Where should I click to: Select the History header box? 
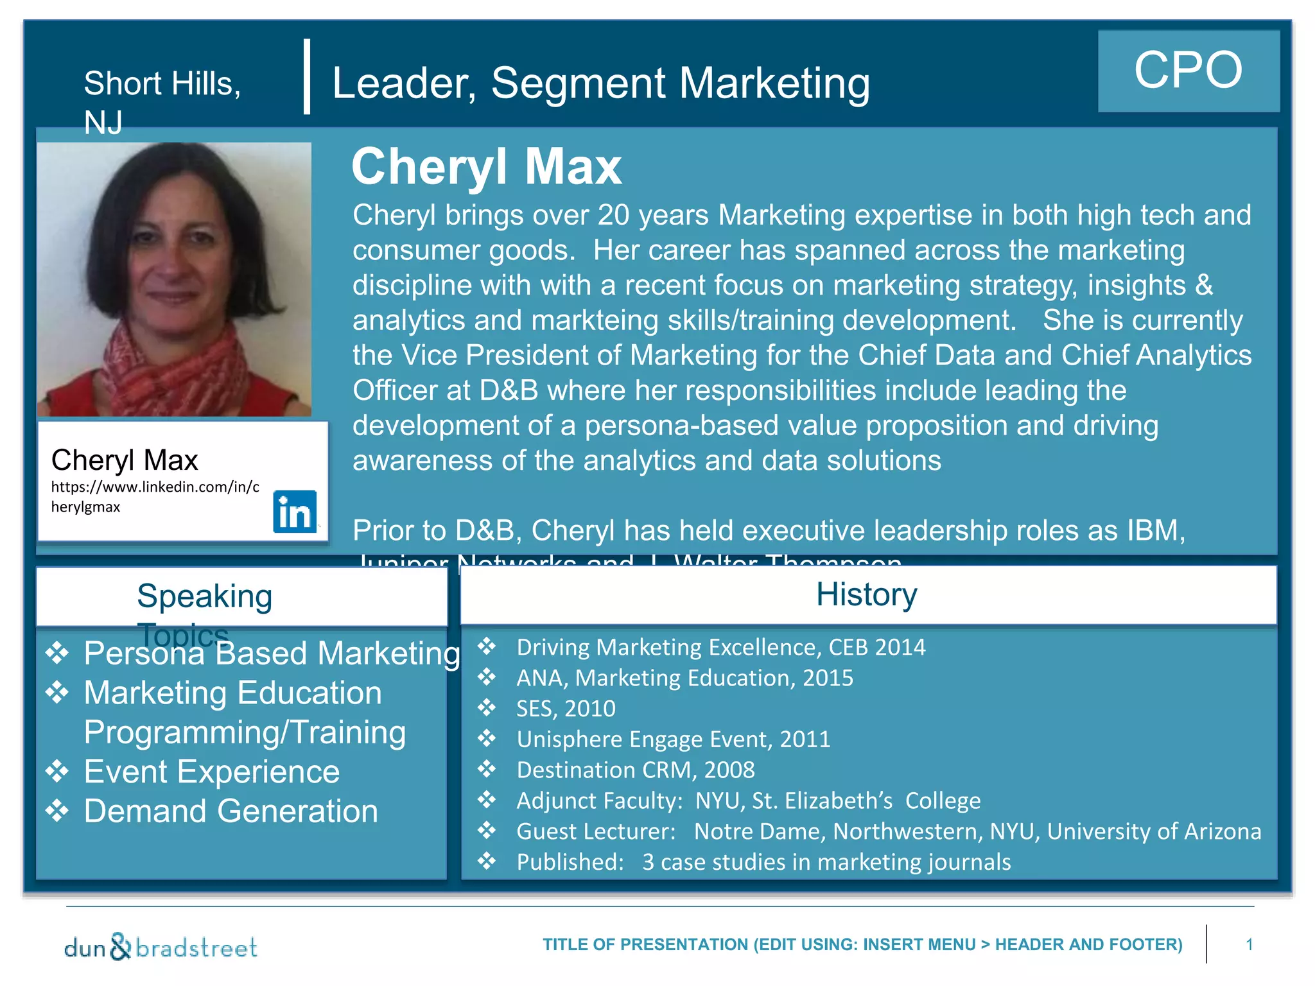click(x=868, y=594)
